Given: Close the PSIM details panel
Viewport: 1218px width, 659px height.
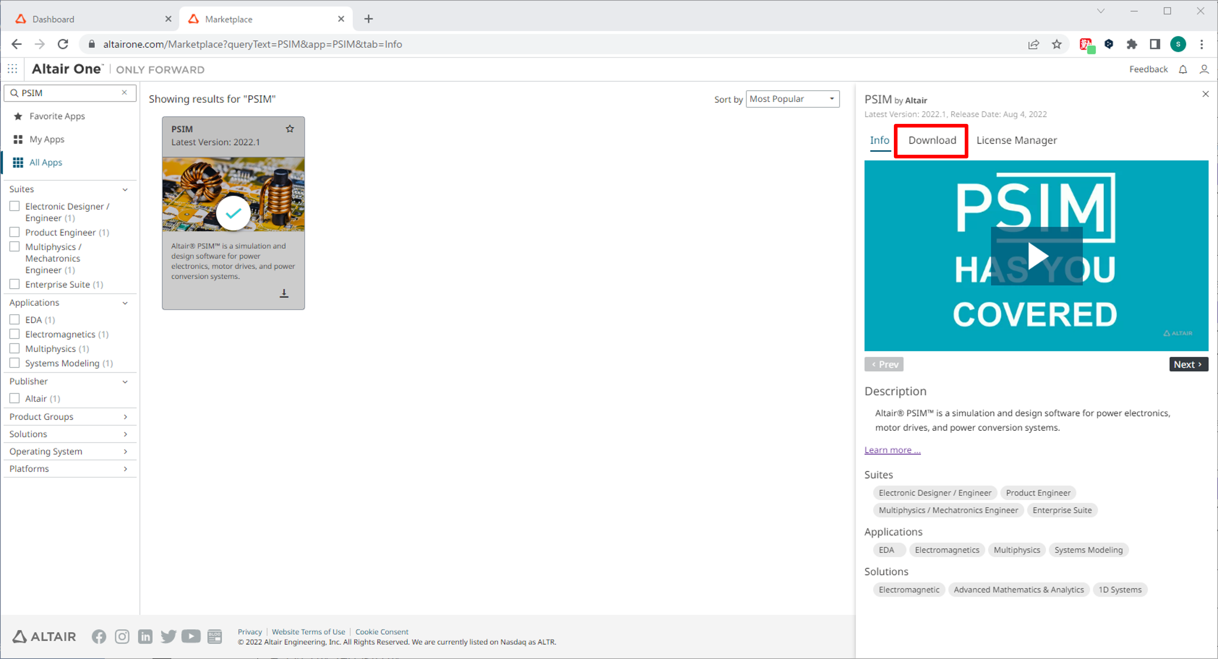Looking at the screenshot, I should coord(1205,94).
